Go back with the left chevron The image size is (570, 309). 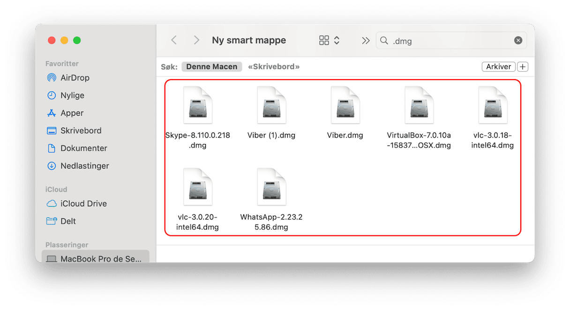point(174,40)
